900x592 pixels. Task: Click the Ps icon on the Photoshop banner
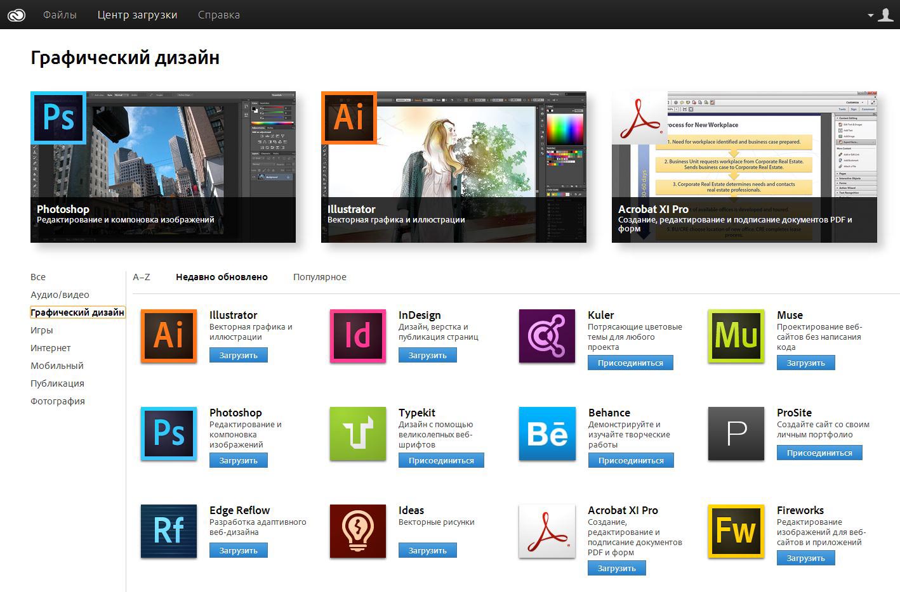pyautogui.click(x=58, y=119)
